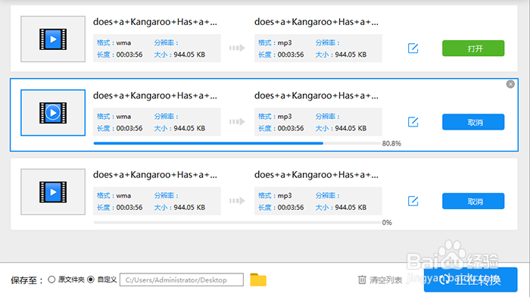
Task: Cancel the conversion at 80.8% progress
Action: [473, 122]
